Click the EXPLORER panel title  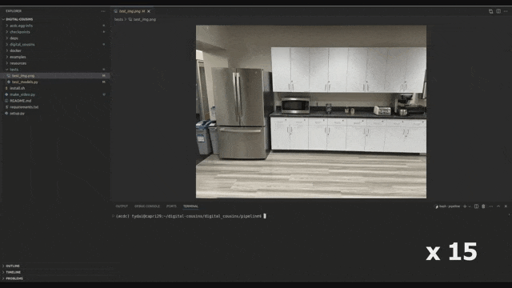pos(14,11)
